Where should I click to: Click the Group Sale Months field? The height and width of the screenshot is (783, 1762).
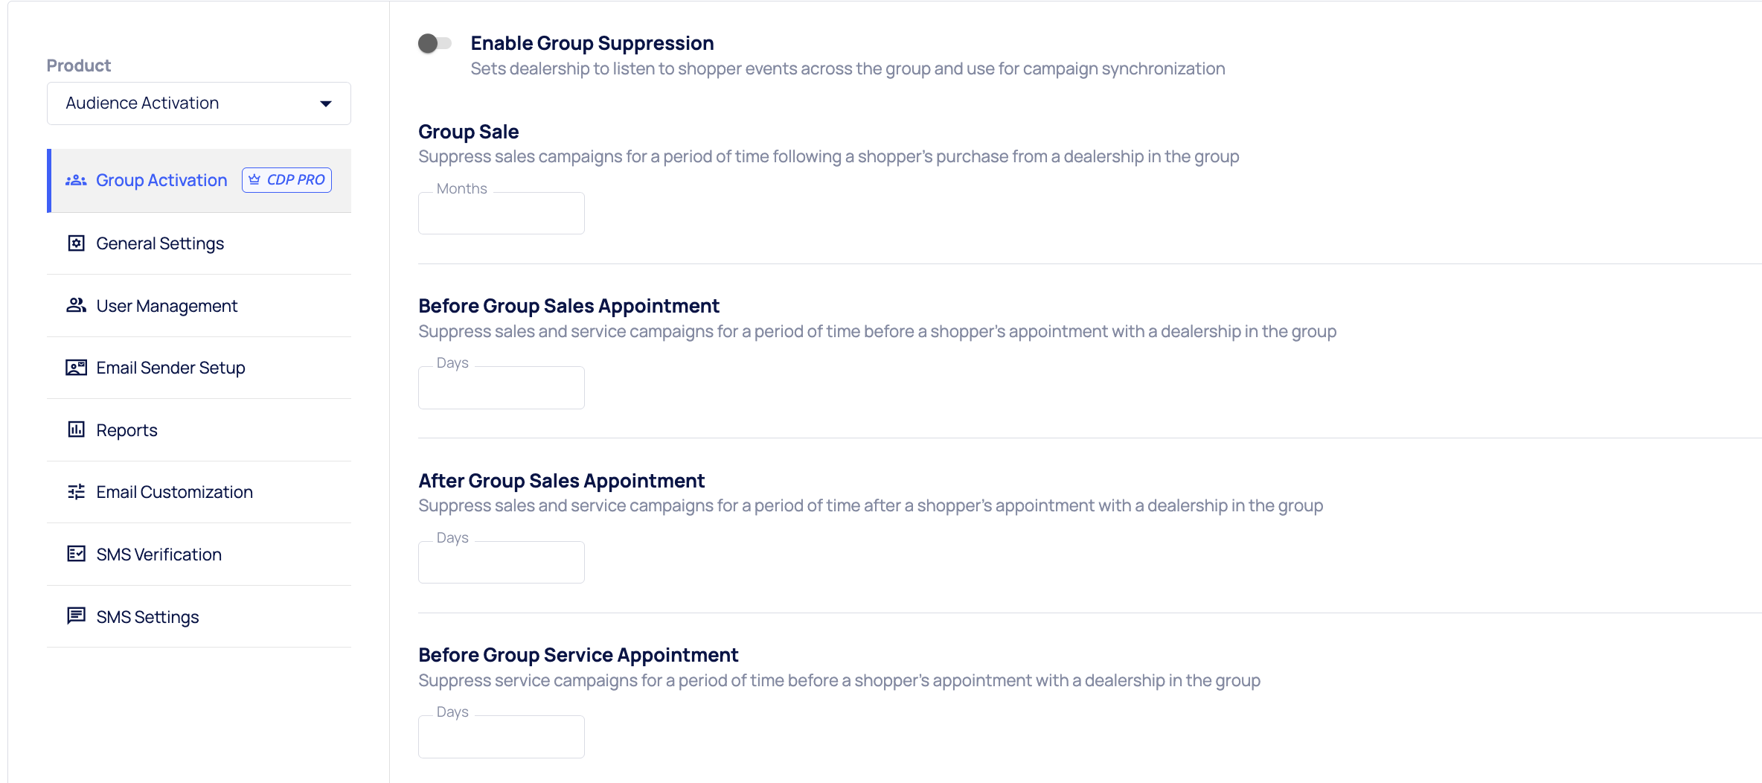click(x=501, y=214)
